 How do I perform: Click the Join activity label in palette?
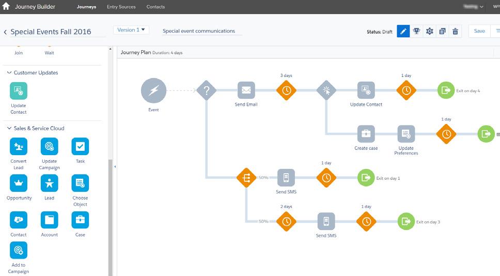pyautogui.click(x=19, y=53)
